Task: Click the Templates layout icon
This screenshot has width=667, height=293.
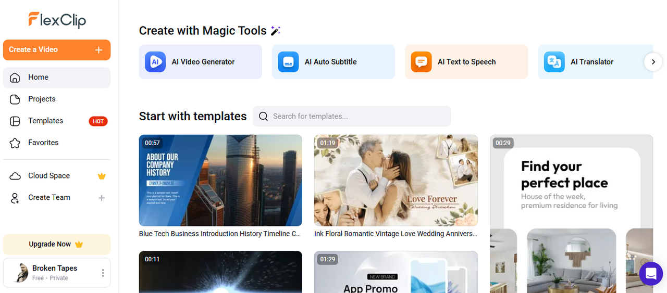Action: 15,121
